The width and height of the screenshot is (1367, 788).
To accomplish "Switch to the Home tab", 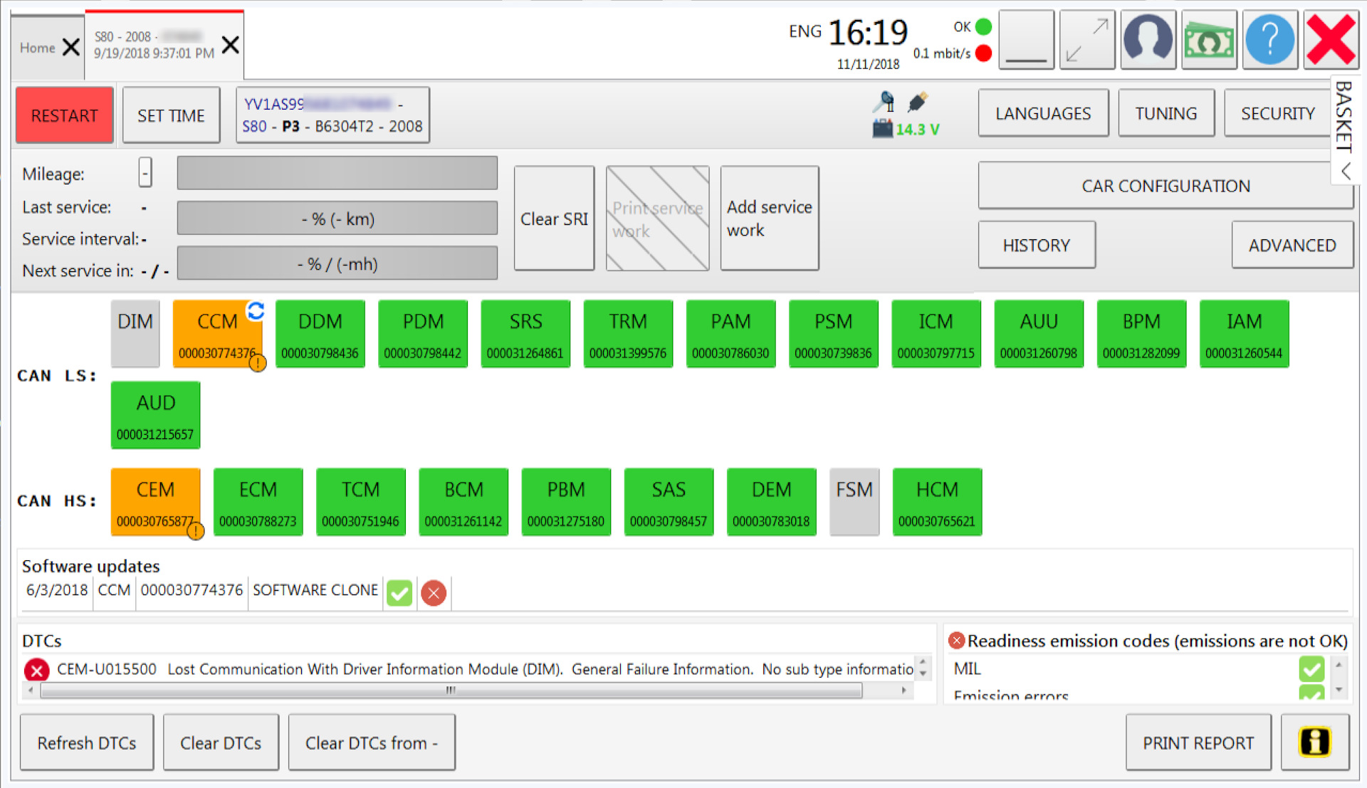I will [38, 48].
